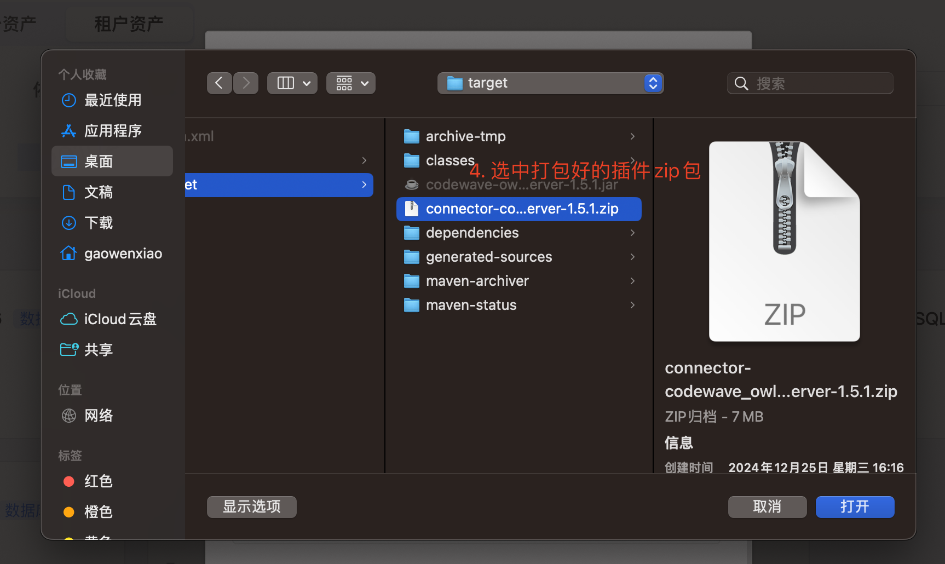Select the red tag
This screenshot has height=564, width=945.
click(x=112, y=481)
